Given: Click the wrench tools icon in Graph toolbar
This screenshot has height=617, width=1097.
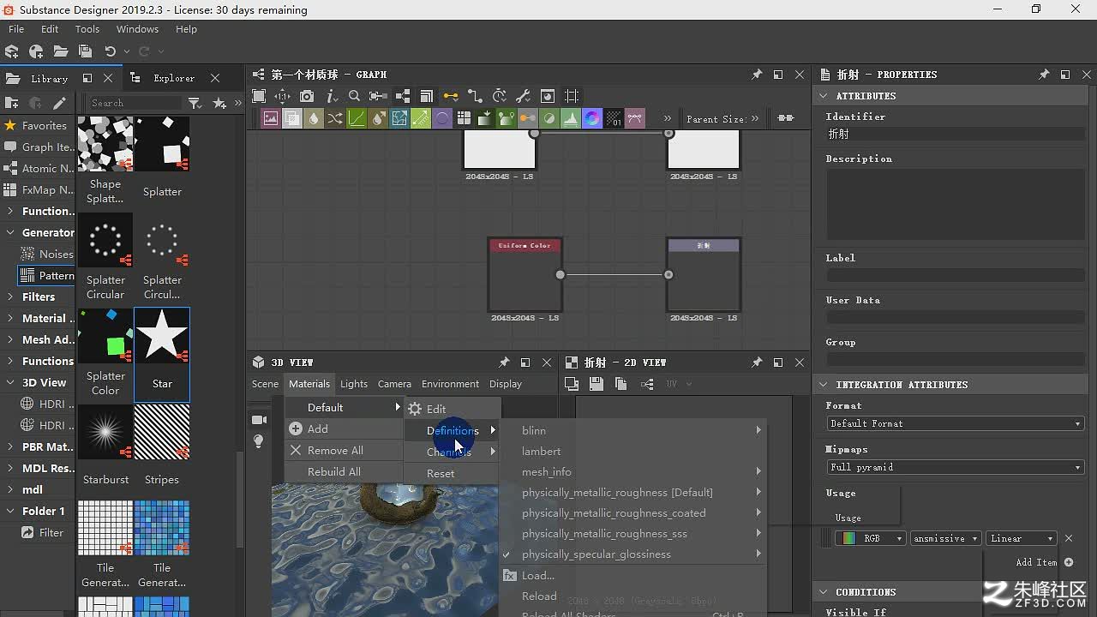Looking at the screenshot, I should 523,96.
